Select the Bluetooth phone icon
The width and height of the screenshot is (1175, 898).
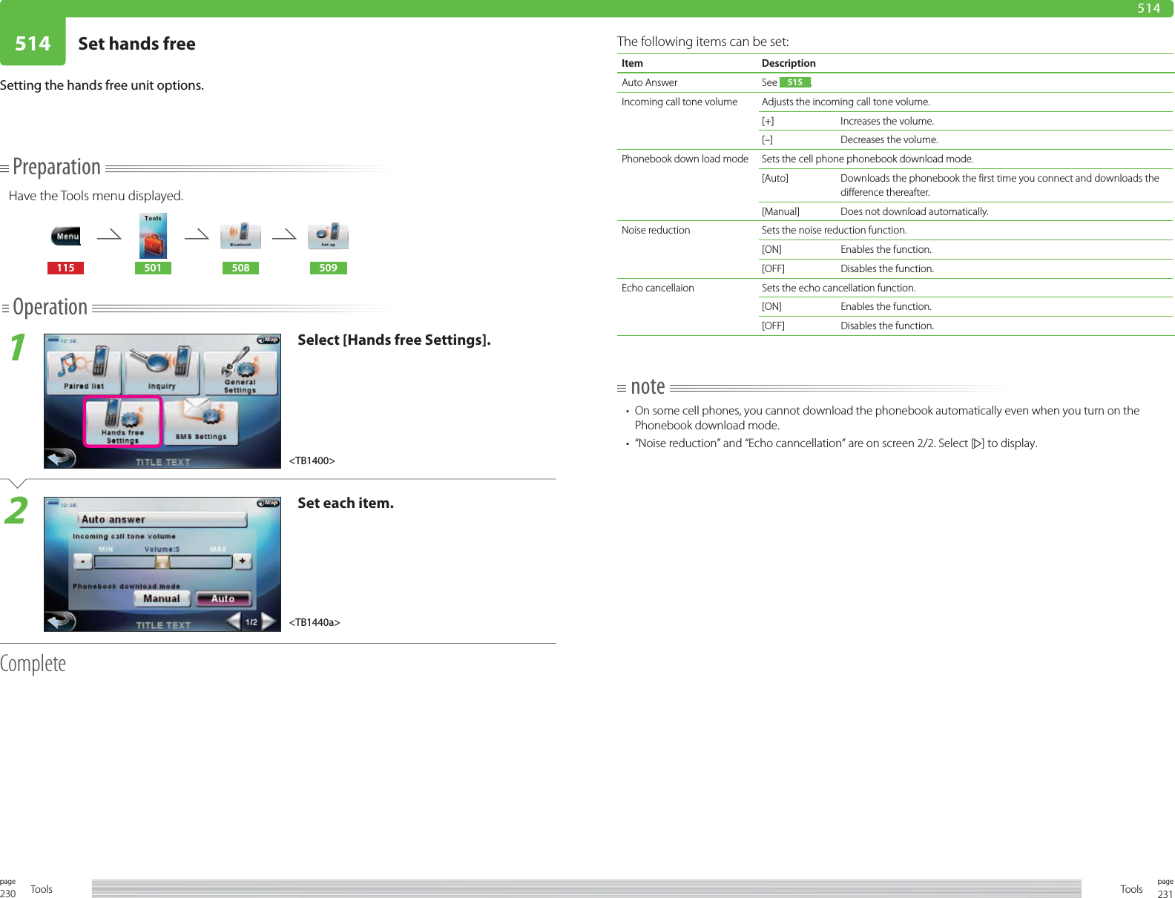click(240, 236)
